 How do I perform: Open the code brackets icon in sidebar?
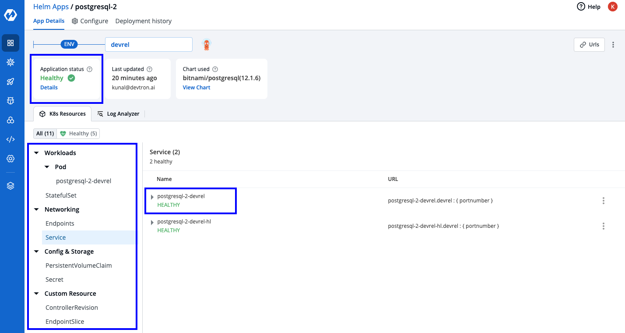pos(11,139)
